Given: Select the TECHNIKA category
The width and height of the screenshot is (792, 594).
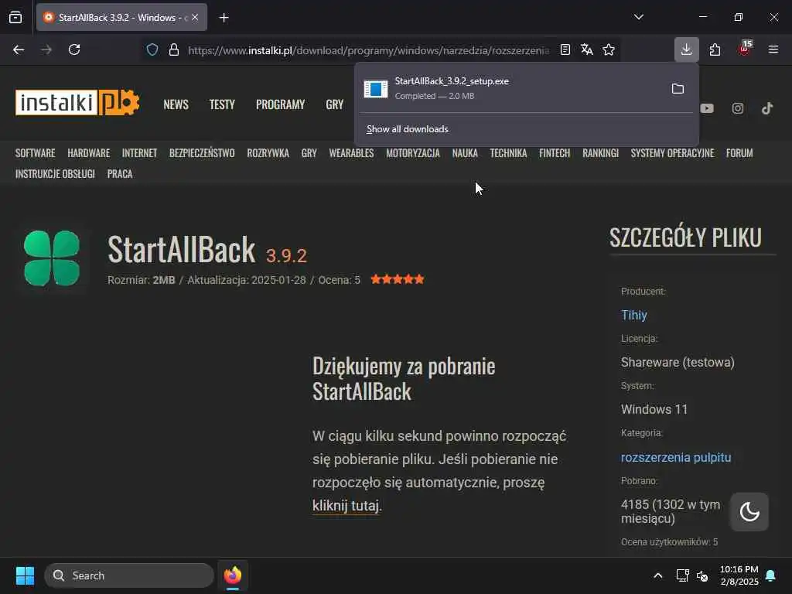Looking at the screenshot, I should pyautogui.click(x=509, y=153).
